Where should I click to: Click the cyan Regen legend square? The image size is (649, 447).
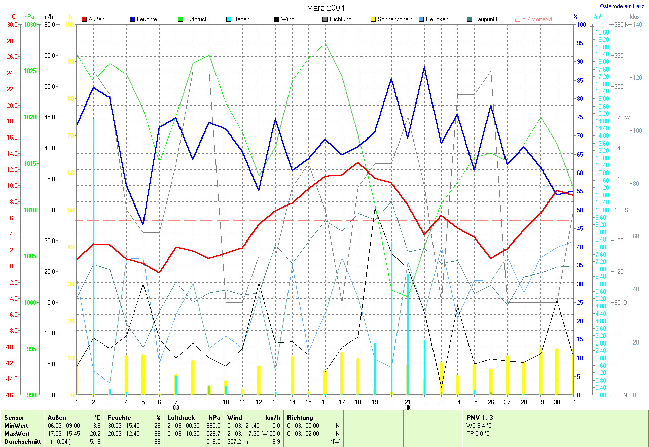[x=229, y=19]
